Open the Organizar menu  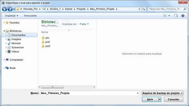coord(12,16)
